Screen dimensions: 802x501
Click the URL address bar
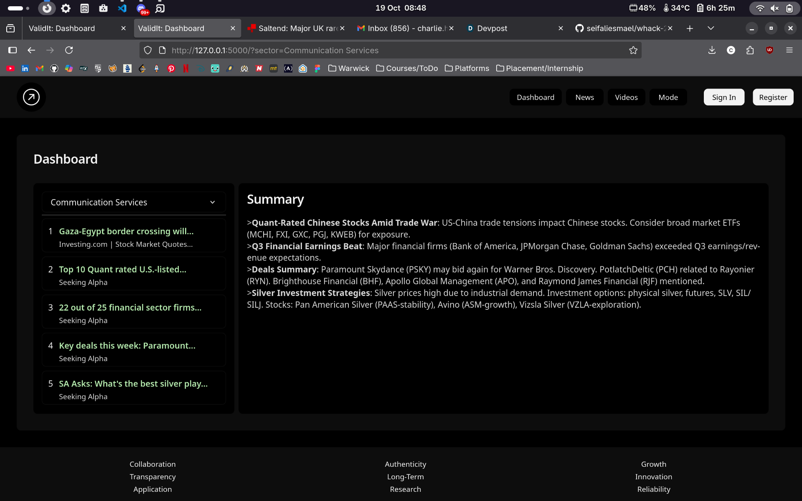[393, 51]
